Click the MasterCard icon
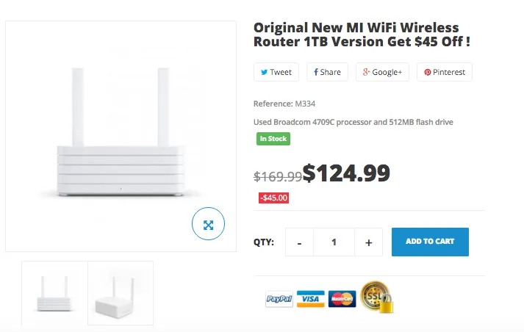 click(342, 299)
